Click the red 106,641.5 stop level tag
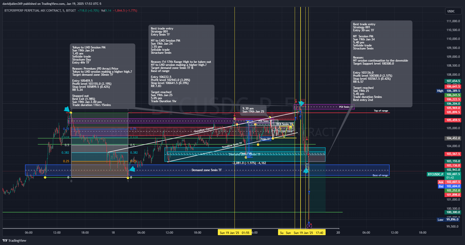 (x=453, y=87)
